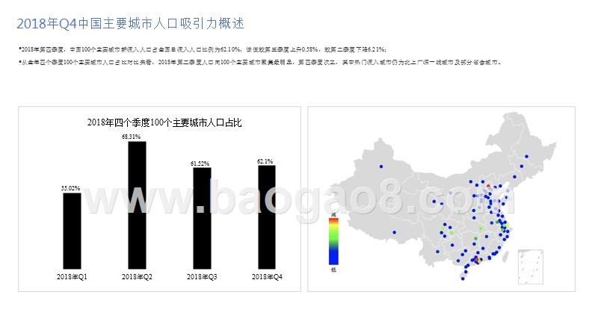598x336 pixels.
Task: Select the first bullet mentioning 62.10%
Action: (x=203, y=49)
